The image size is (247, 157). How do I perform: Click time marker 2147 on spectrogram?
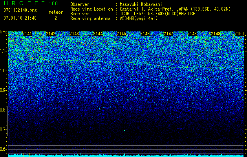(x=168, y=34)
